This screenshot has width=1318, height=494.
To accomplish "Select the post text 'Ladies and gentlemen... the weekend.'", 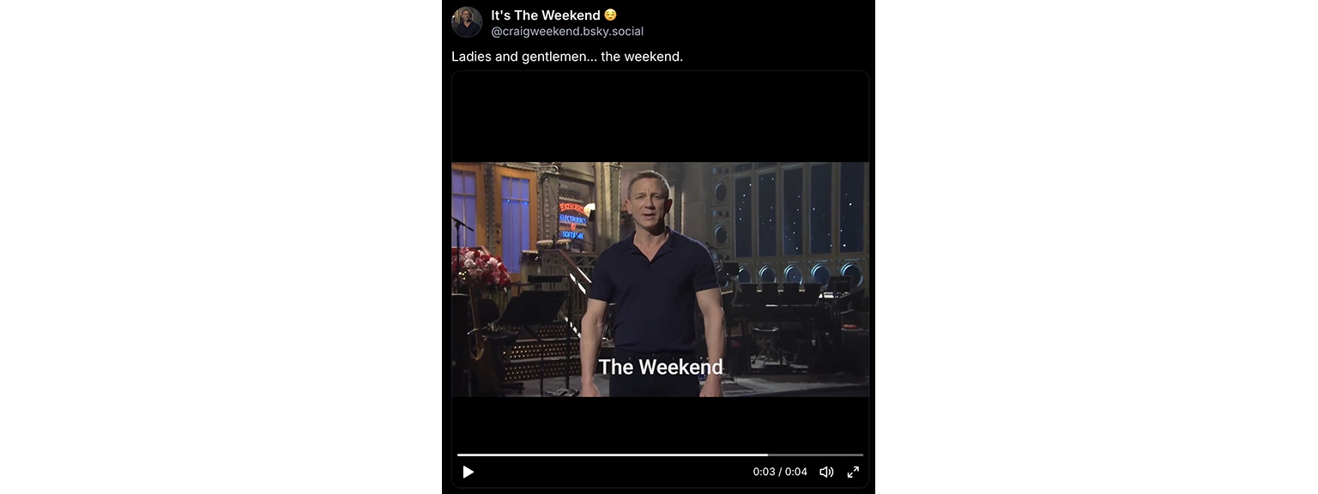I will point(567,57).
